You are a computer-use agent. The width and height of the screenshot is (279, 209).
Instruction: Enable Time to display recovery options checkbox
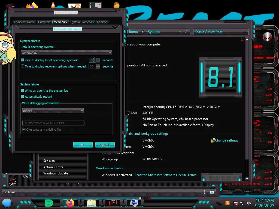coord(22,66)
